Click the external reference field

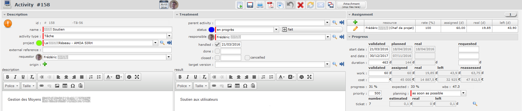[x=107, y=50]
